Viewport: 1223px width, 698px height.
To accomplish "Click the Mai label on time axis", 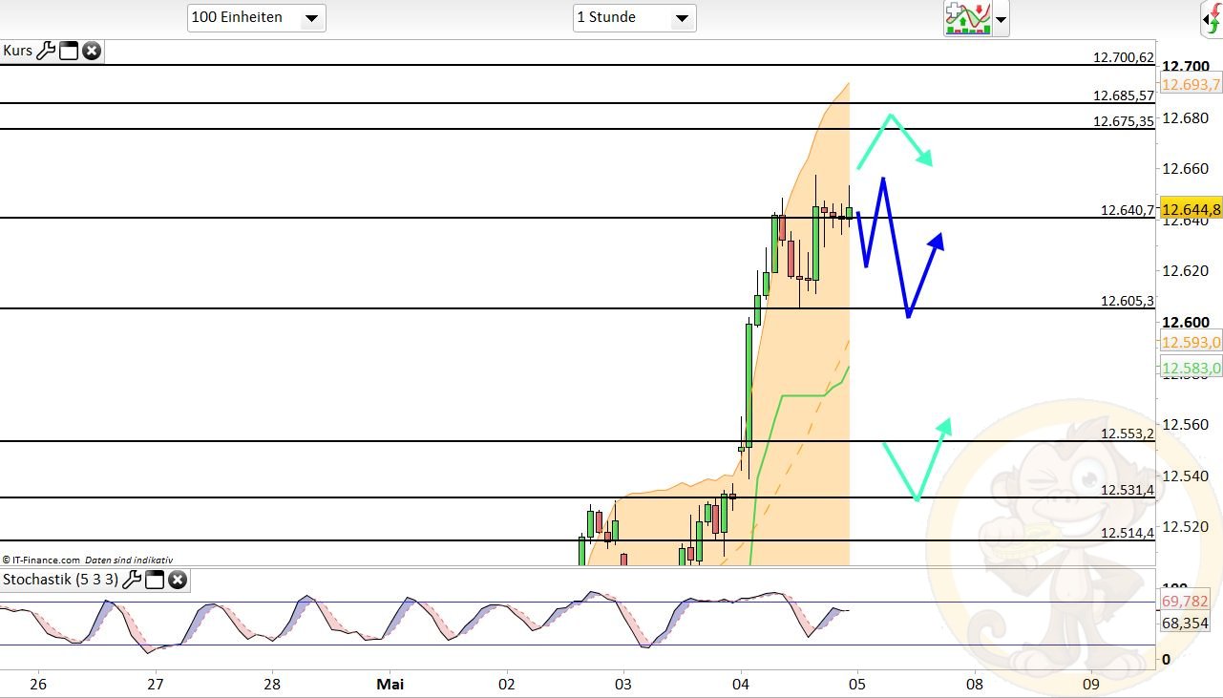I will [x=390, y=684].
